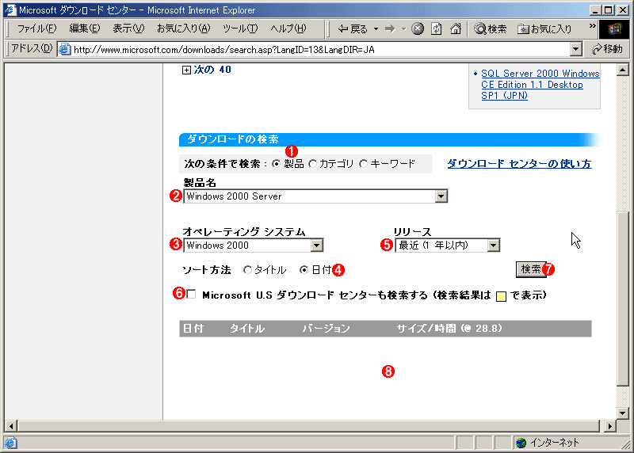Select the 製品 search radio button
Screen dimensions: 634x453
pos(276,164)
